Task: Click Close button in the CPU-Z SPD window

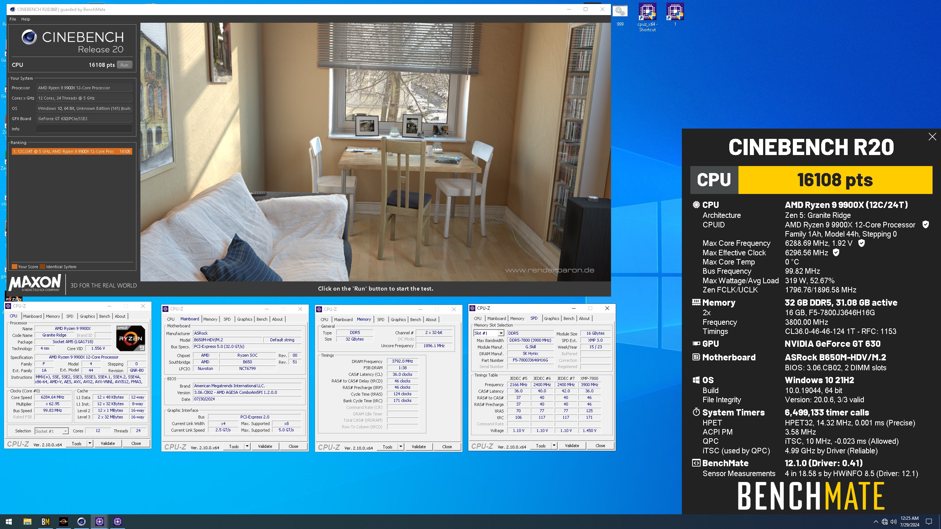Action: click(x=600, y=446)
